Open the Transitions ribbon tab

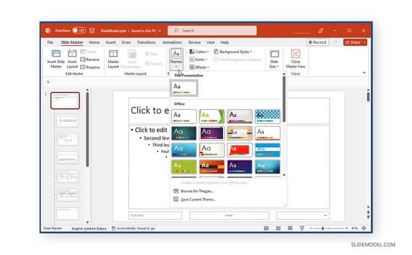146,42
